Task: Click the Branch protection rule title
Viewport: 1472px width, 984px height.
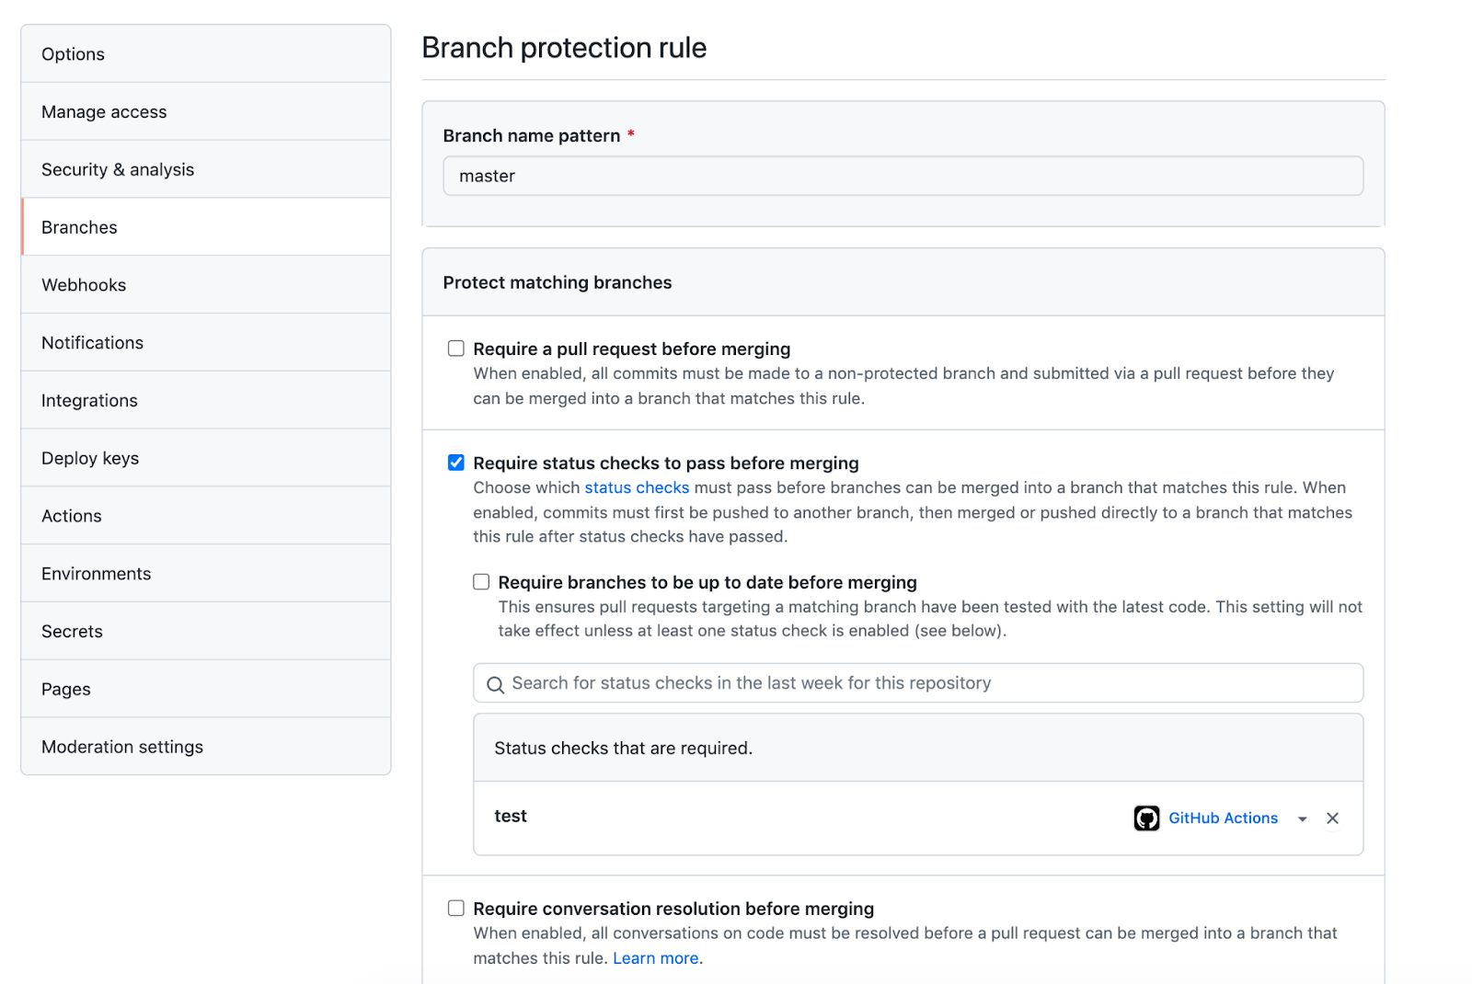Action: tap(564, 48)
